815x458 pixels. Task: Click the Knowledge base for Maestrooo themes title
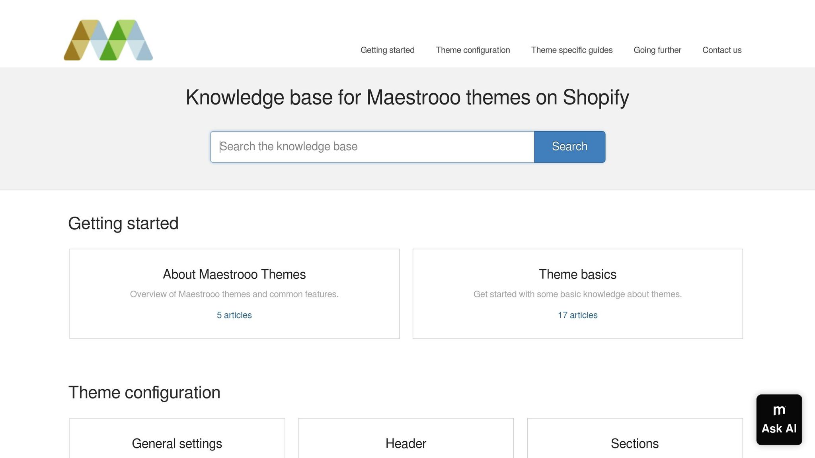pyautogui.click(x=407, y=97)
